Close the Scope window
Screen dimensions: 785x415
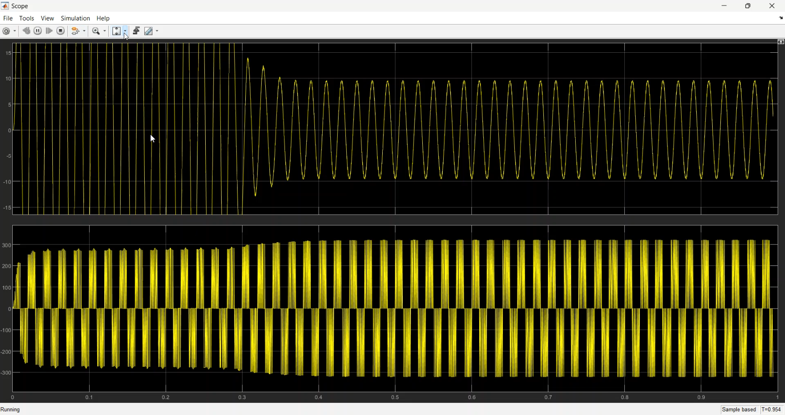click(x=772, y=6)
